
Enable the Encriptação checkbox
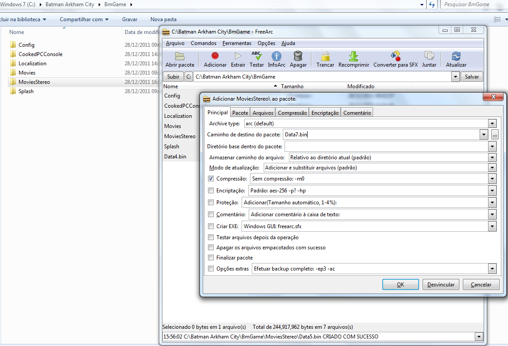[211, 191]
